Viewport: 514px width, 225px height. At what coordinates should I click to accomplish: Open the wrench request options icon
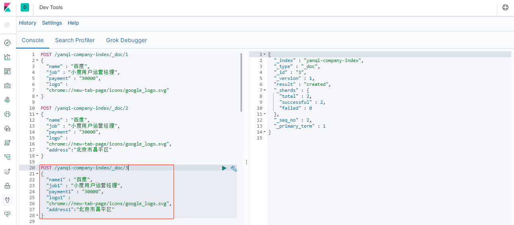234,168
